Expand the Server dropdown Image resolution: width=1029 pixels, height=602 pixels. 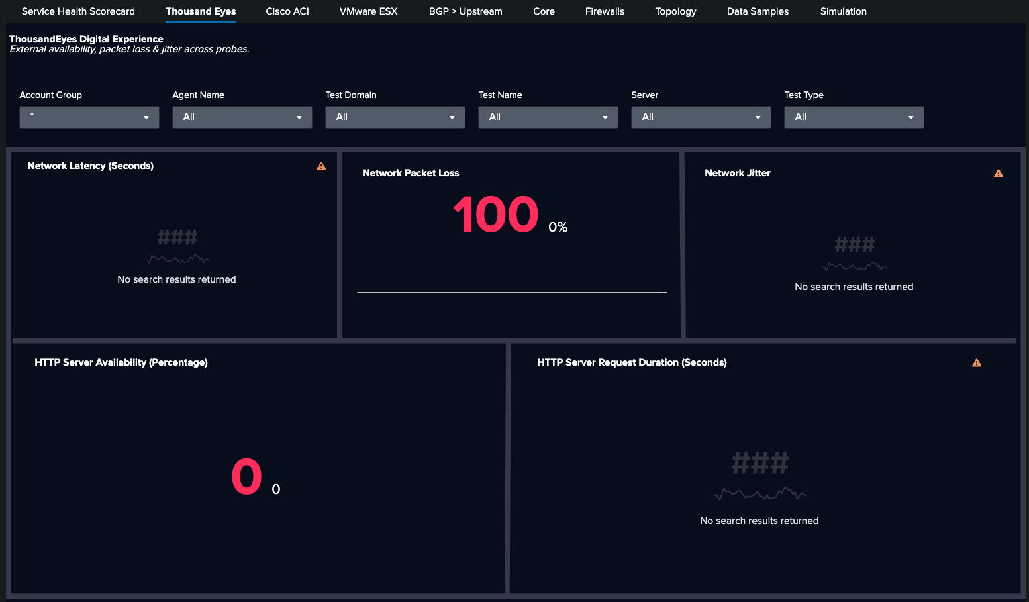coord(701,117)
